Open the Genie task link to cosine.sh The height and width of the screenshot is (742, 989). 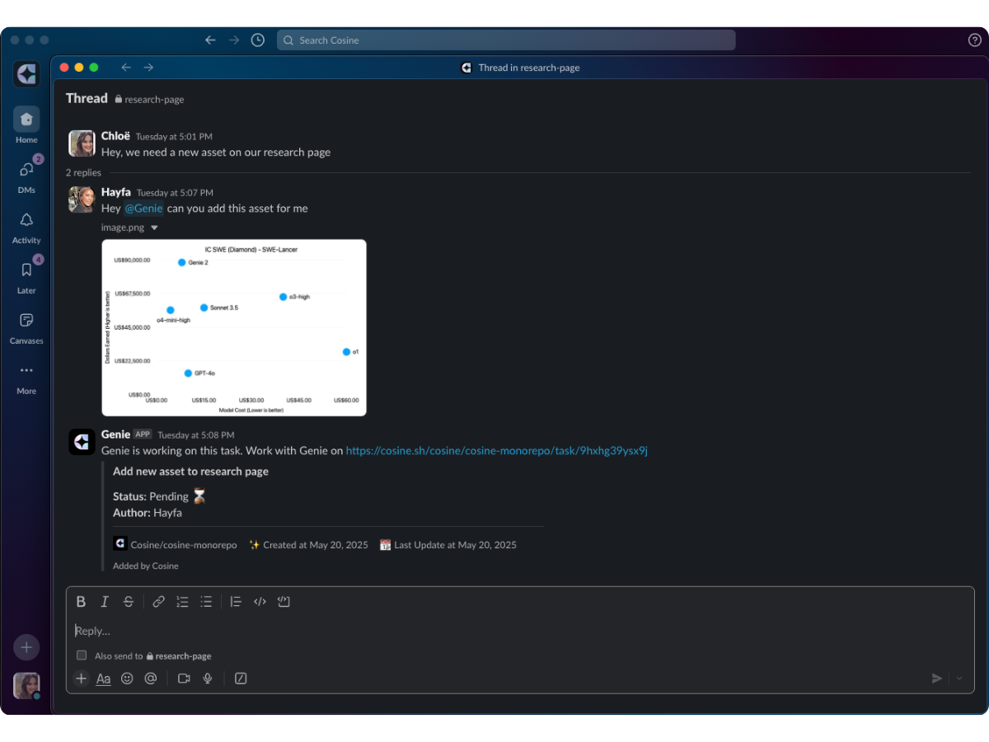[x=496, y=450]
